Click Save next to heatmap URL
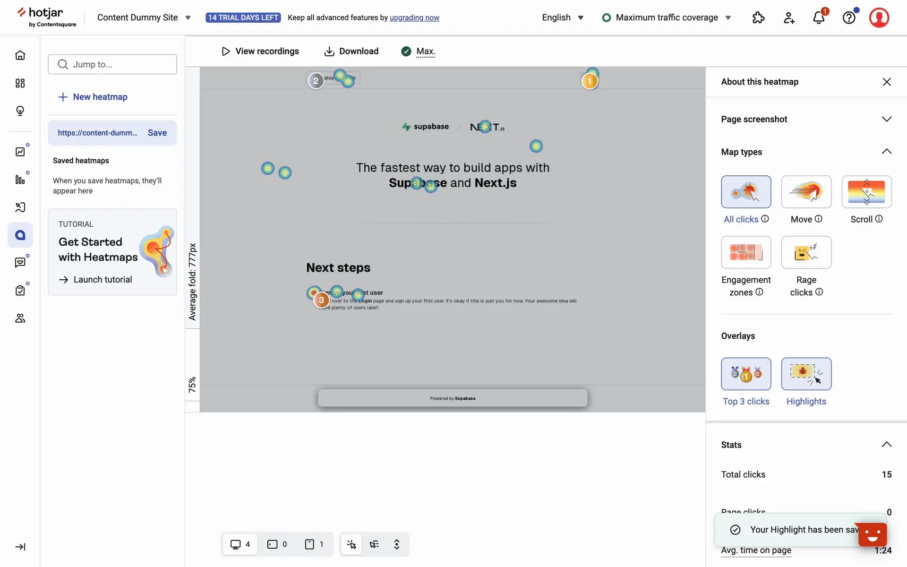 click(157, 133)
